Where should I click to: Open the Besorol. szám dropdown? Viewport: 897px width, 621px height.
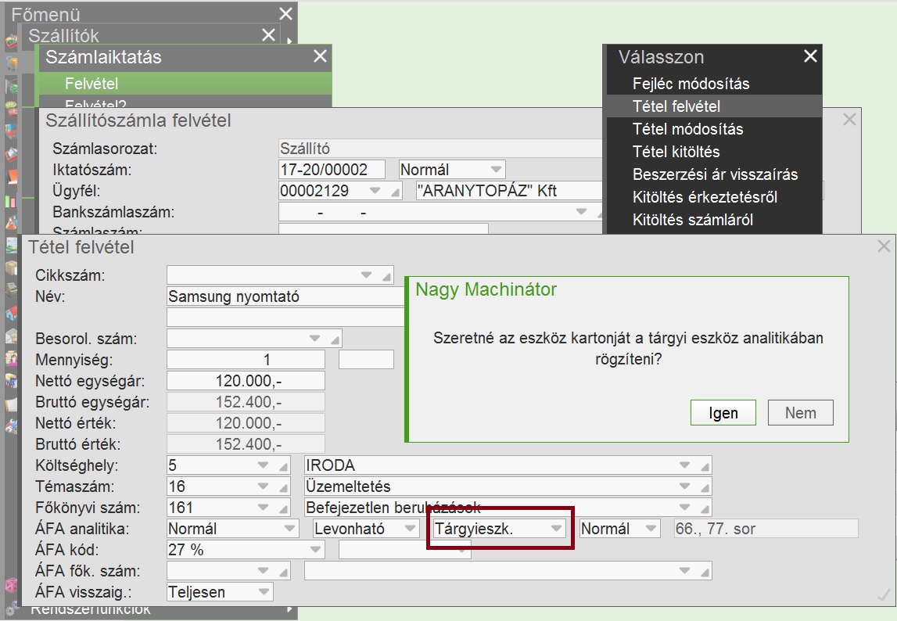coord(314,338)
